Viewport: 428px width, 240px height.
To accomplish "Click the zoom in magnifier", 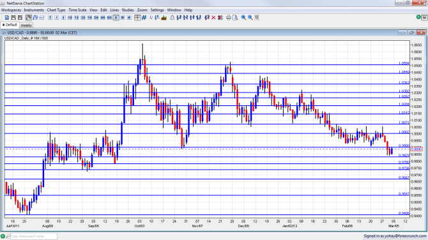I will pyautogui.click(x=243, y=18).
